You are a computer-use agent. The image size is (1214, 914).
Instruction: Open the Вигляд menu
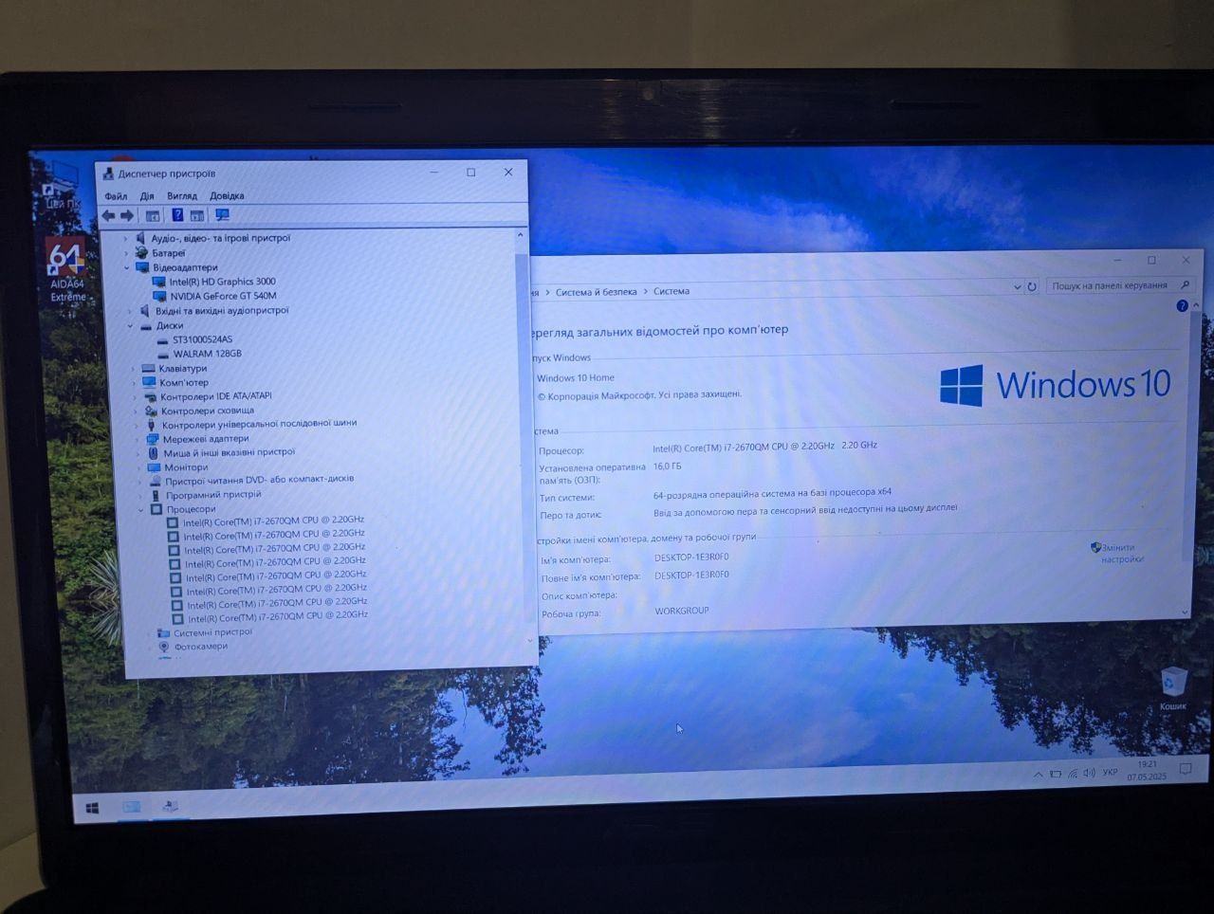click(182, 196)
